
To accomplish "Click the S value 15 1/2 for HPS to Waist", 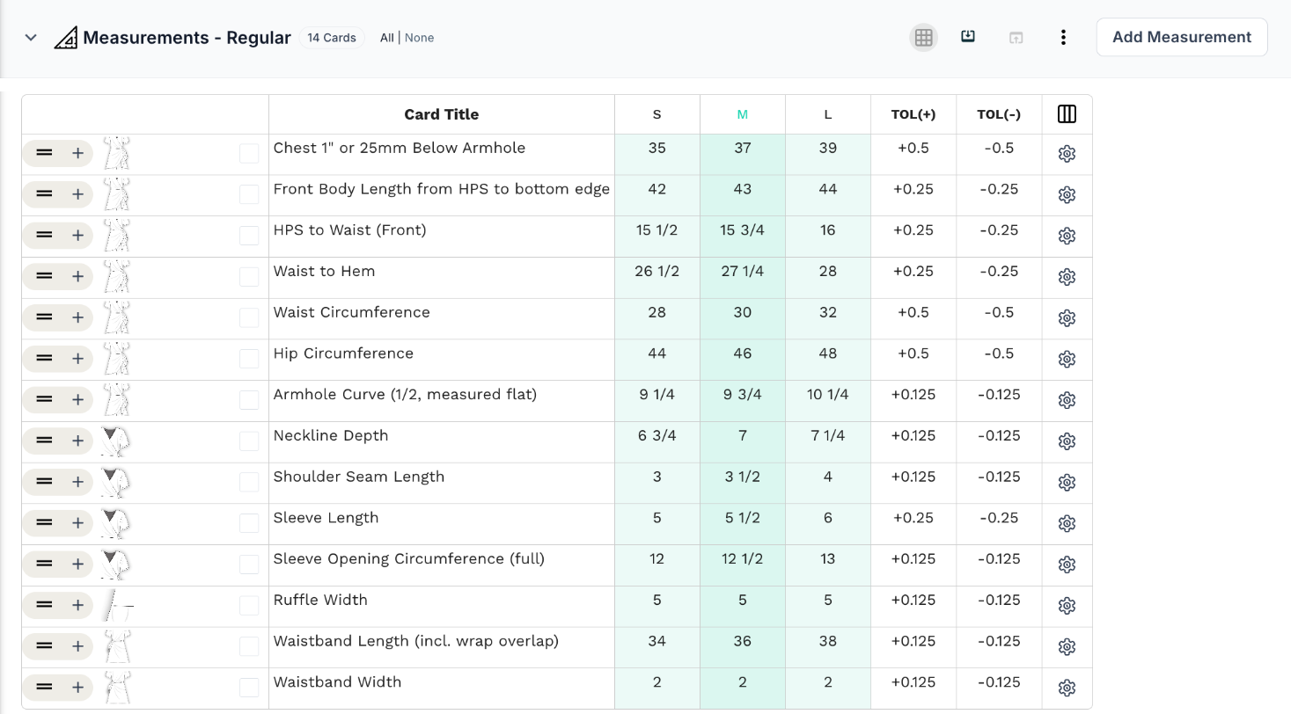I will click(657, 229).
